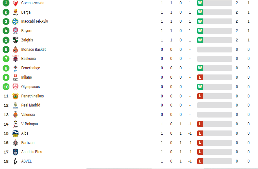The image size is (258, 169).
Task: Click the Partizan club crest
Action: (x=15, y=143)
